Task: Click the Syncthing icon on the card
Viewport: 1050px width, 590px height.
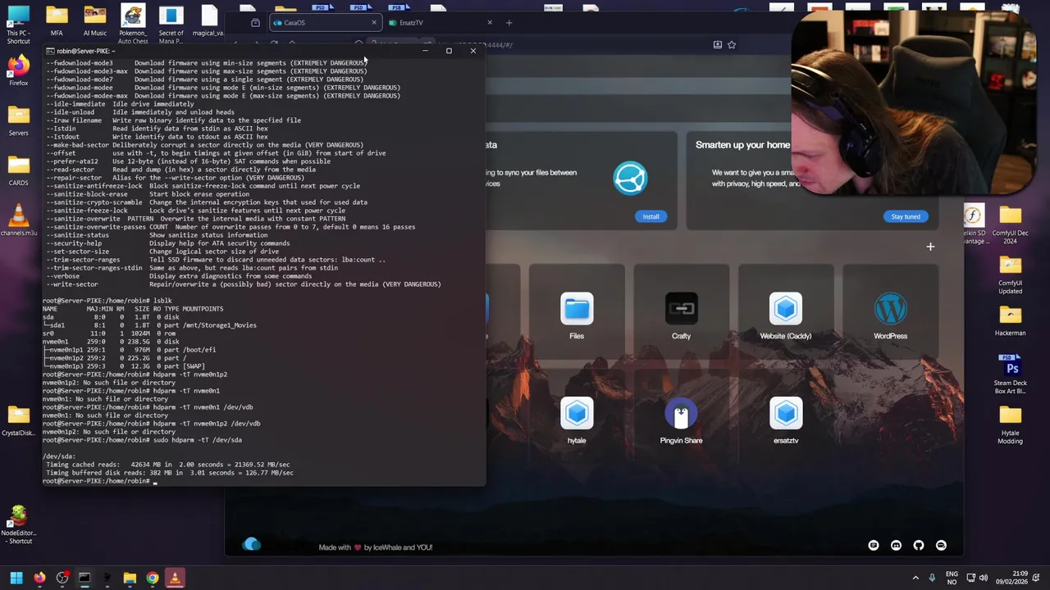Action: coord(630,178)
